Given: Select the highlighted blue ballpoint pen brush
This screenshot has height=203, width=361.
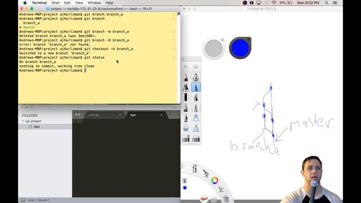Looking at the screenshot, I should pyautogui.click(x=196, y=87).
